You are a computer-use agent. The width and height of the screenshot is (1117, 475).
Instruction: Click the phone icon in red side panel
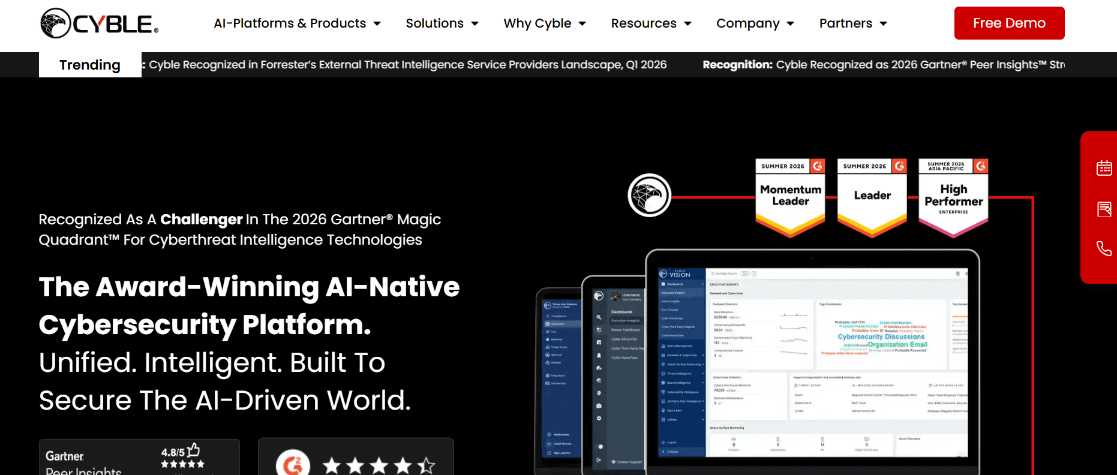coord(1104,248)
